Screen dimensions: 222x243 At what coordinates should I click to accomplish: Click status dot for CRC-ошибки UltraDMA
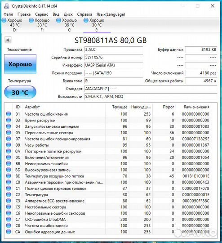tap(9, 219)
